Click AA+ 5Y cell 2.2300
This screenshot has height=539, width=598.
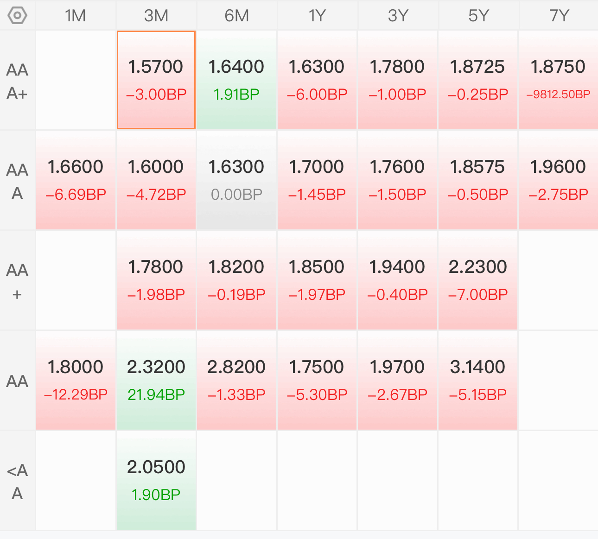pyautogui.click(x=478, y=280)
